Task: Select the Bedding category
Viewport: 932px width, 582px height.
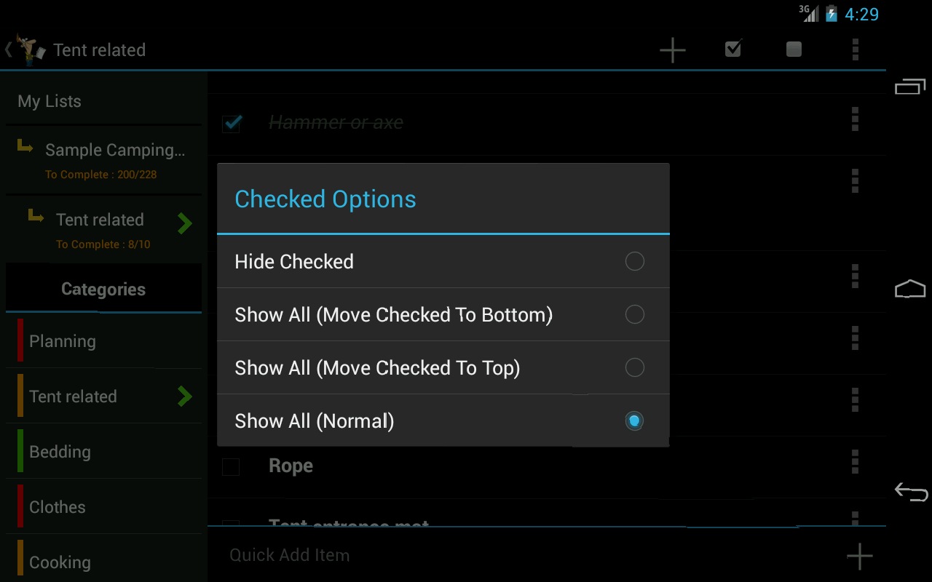Action: [x=103, y=451]
